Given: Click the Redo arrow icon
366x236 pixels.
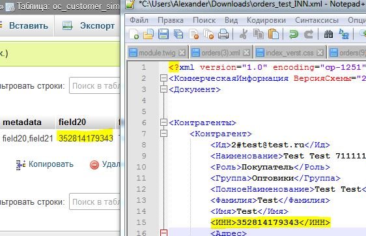Looking at the screenshot, I should [308, 35].
